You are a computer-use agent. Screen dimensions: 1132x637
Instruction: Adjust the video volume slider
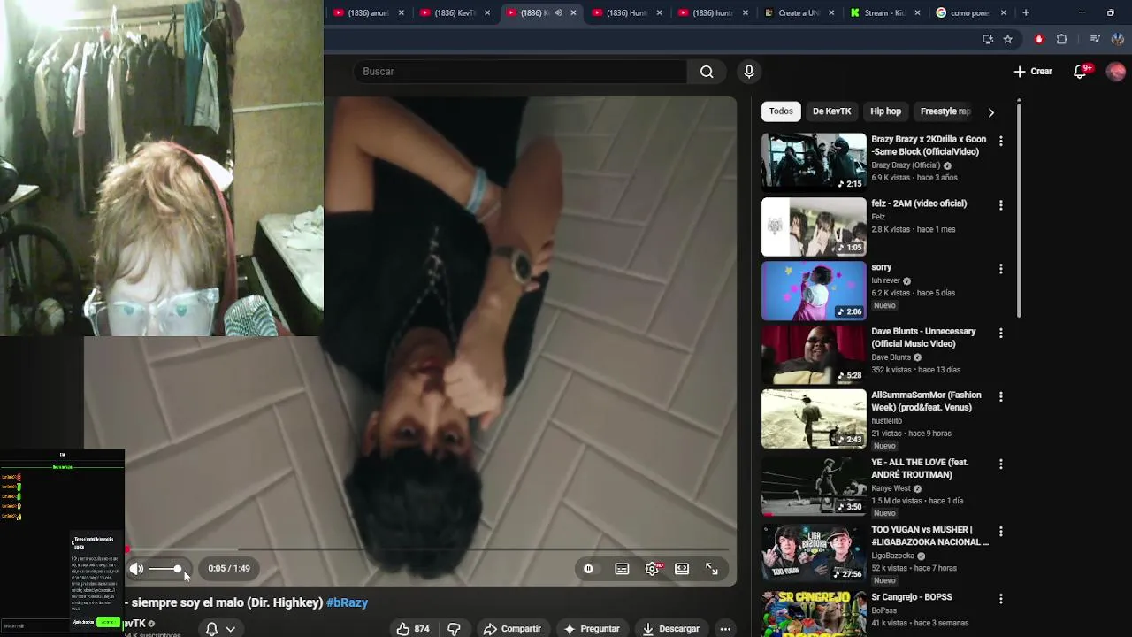pyautogui.click(x=164, y=569)
